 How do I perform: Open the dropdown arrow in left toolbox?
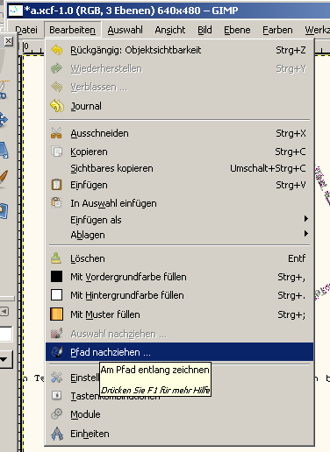(x=4, y=359)
